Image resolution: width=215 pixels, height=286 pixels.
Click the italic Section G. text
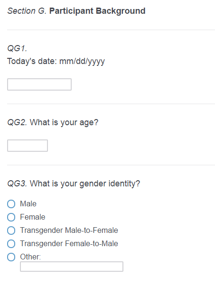27,11
